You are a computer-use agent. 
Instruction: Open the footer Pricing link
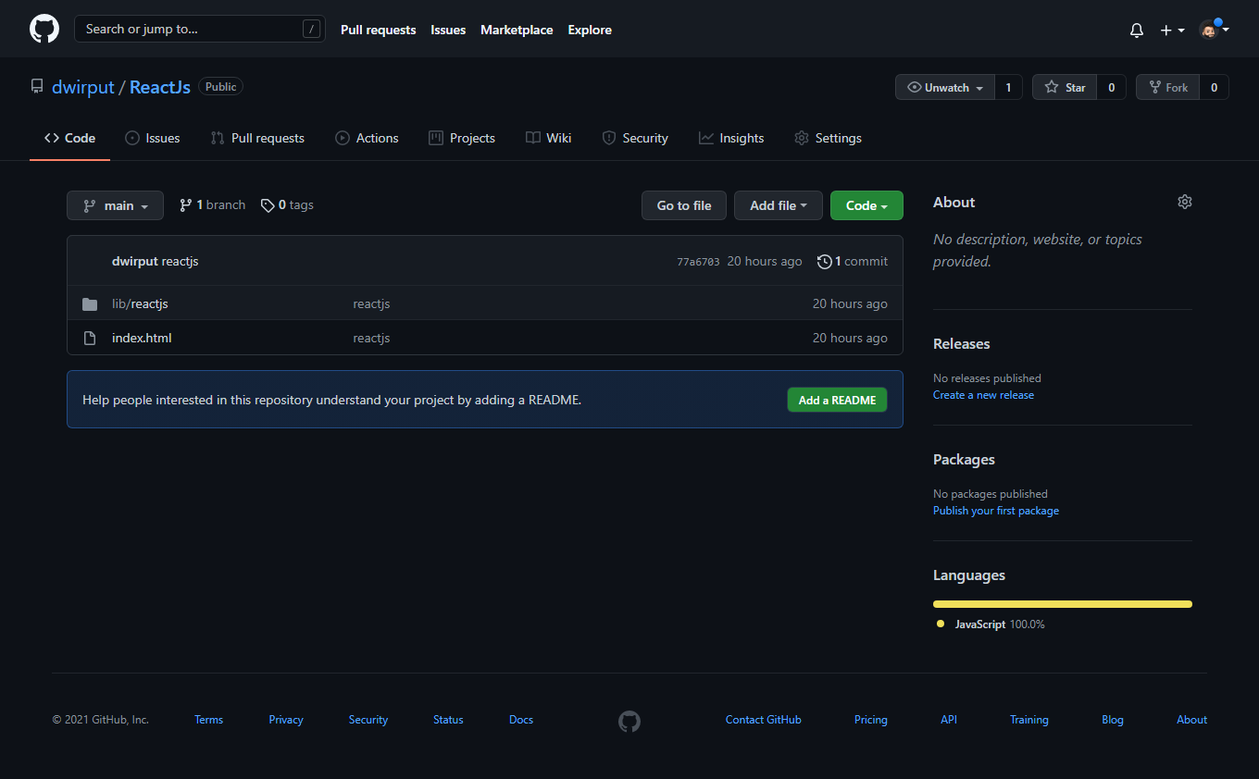(871, 720)
